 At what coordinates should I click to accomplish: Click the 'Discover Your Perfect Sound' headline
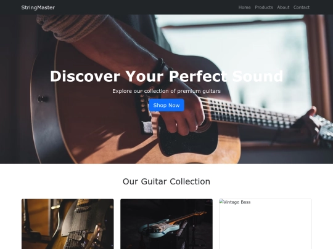[x=166, y=76]
